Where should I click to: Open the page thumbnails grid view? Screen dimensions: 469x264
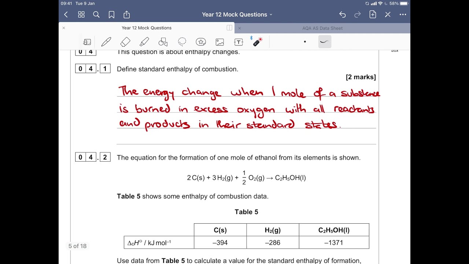(81, 15)
